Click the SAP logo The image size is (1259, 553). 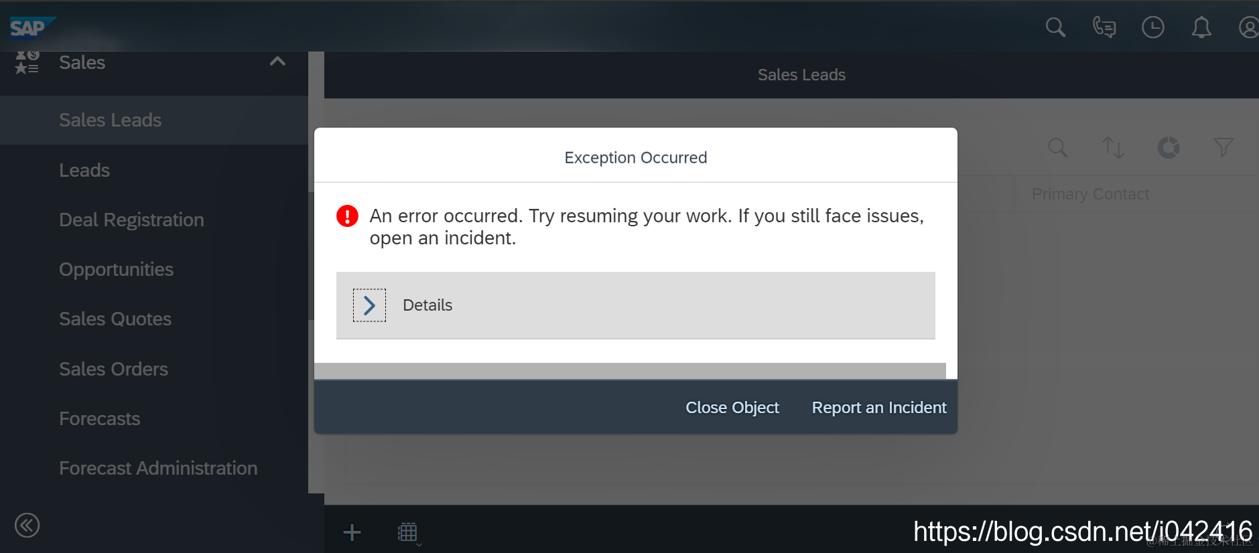point(31,27)
